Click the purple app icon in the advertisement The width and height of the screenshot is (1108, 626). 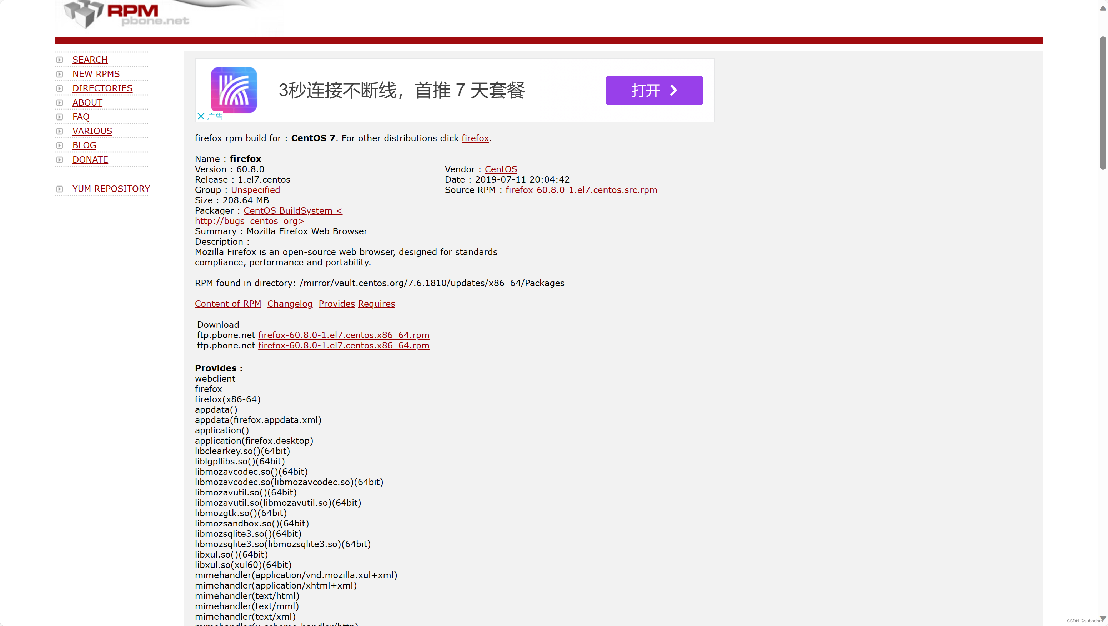(234, 90)
